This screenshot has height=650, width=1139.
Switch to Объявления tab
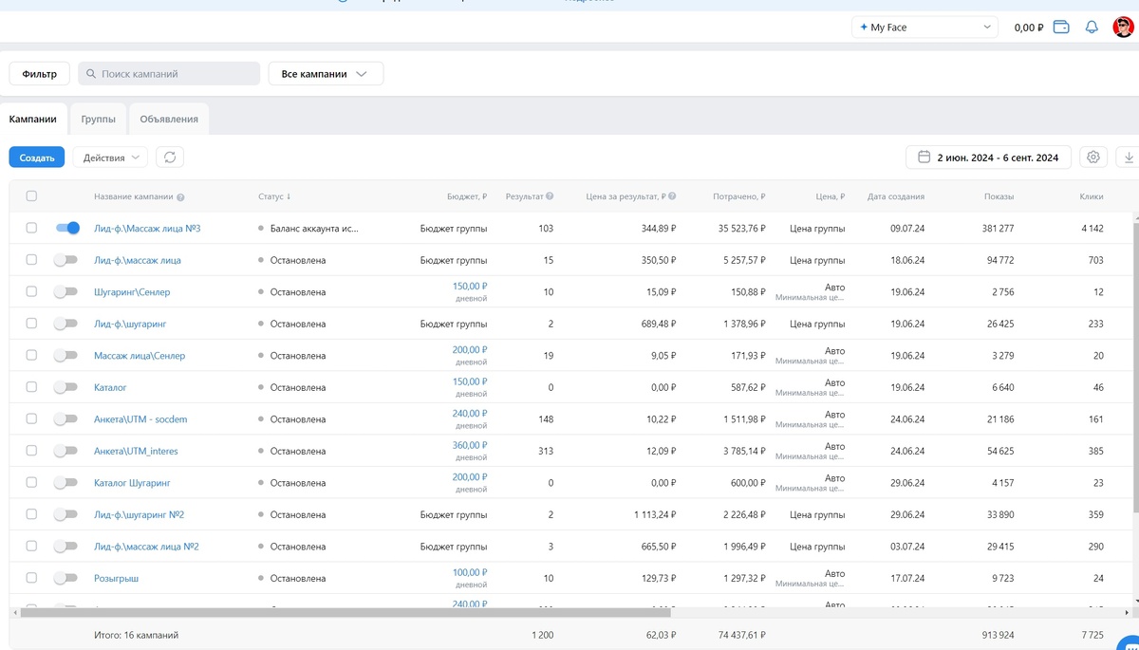coord(169,120)
